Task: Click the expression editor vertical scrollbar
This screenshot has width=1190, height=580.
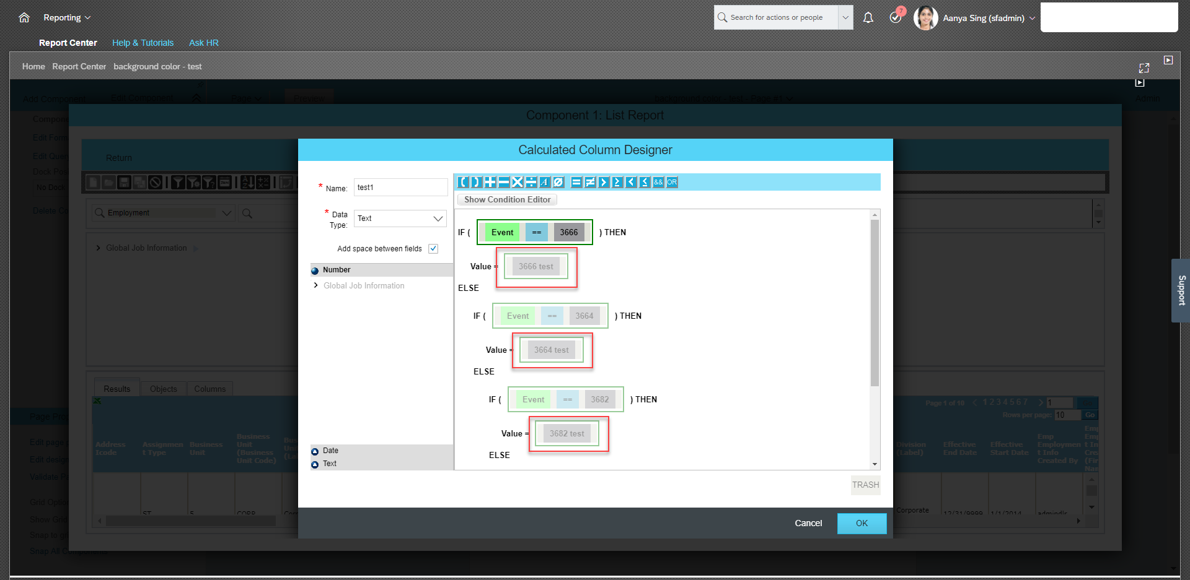Action: point(875,303)
